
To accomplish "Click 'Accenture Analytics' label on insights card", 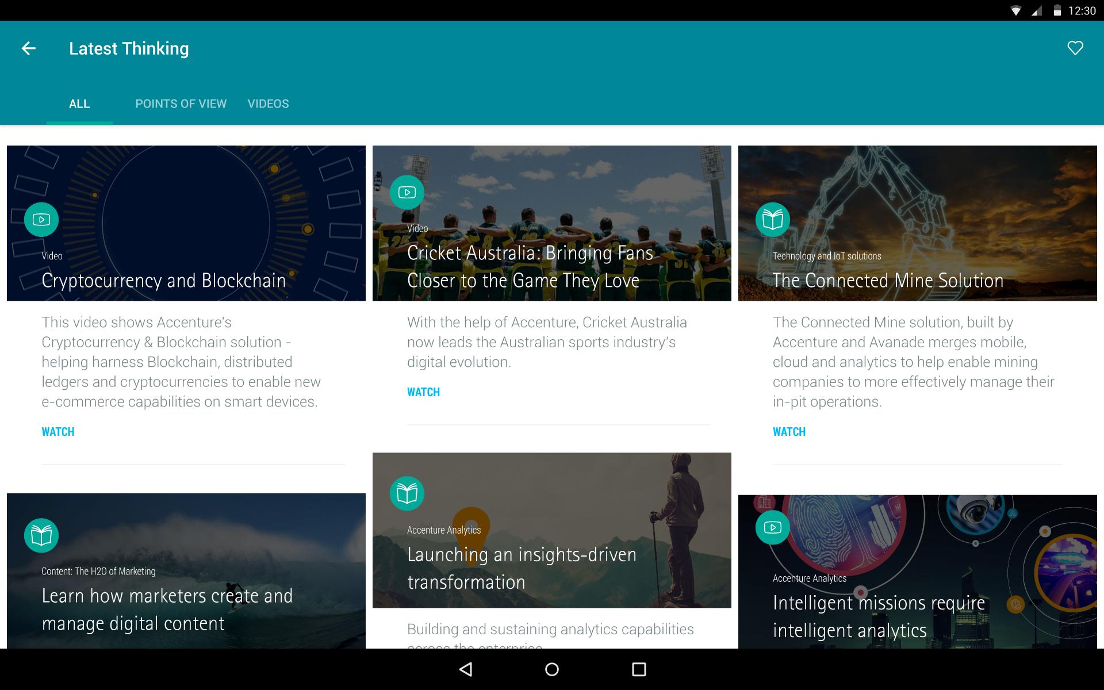I will point(444,530).
